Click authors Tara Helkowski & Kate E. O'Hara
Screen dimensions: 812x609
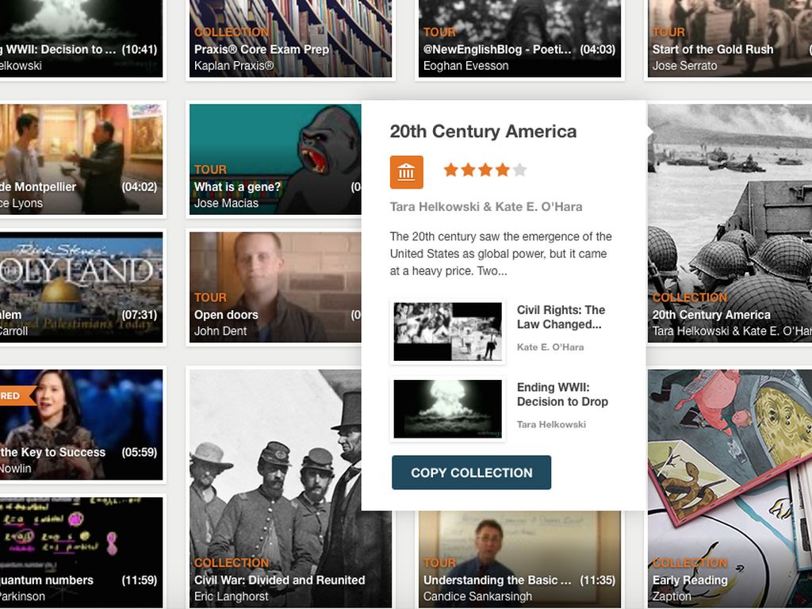pos(485,207)
